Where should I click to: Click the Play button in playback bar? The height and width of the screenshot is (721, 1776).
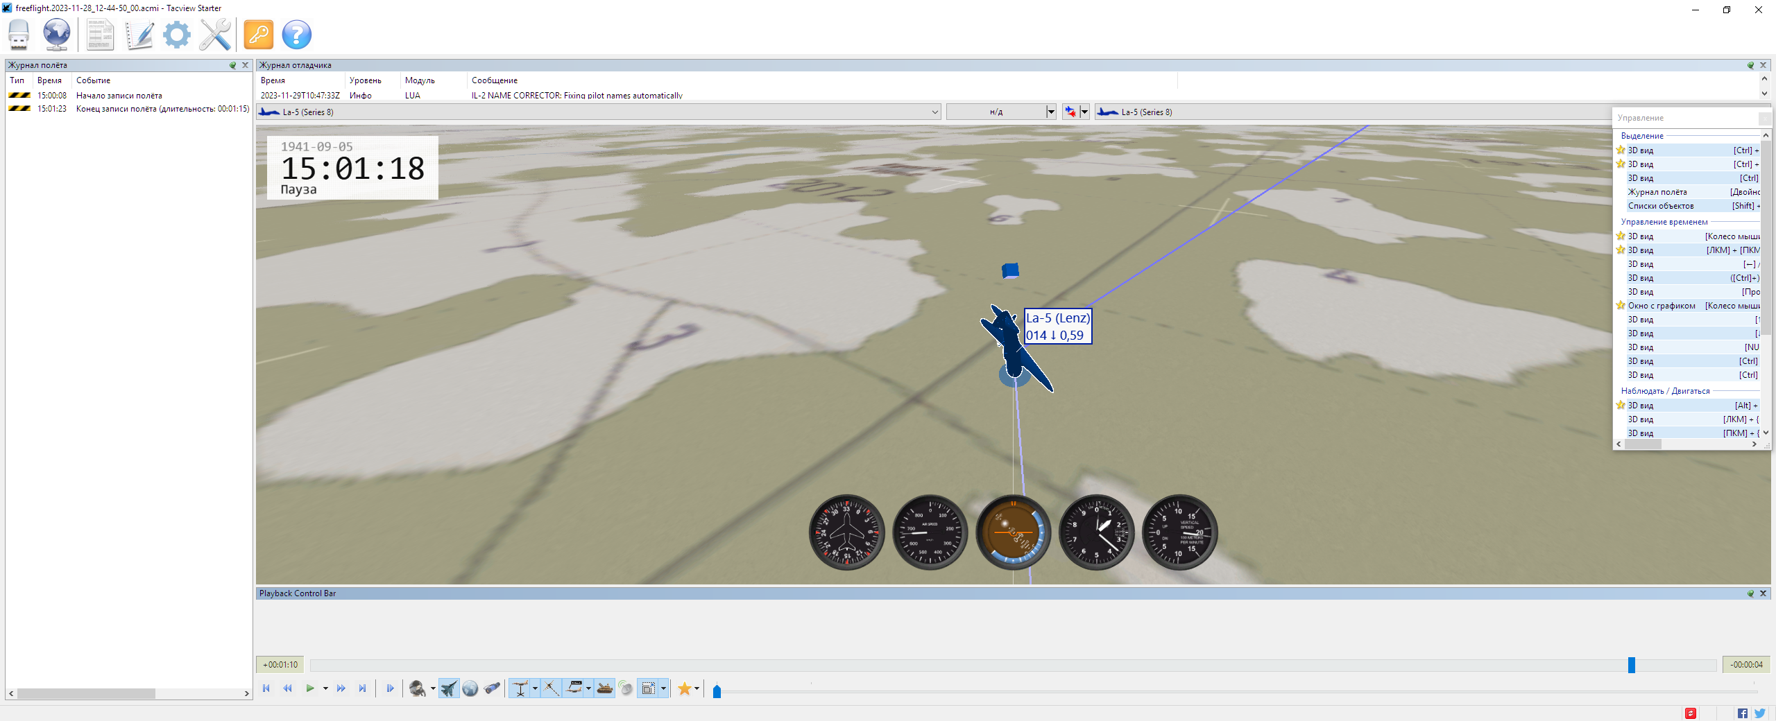310,688
